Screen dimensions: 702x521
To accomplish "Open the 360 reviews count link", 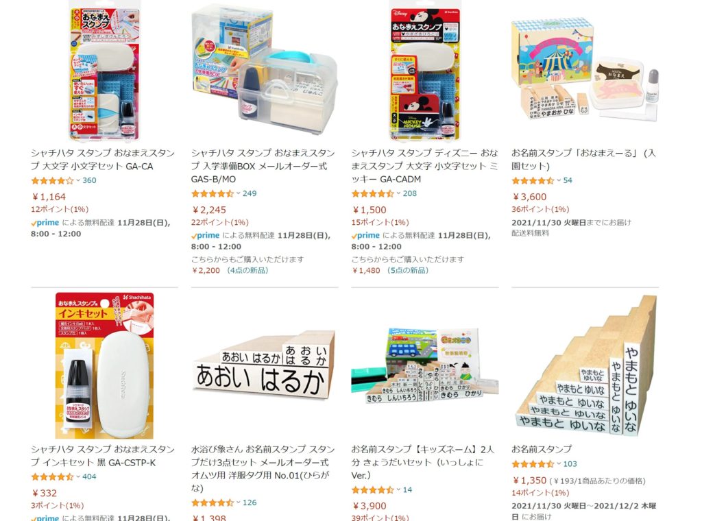I will [x=89, y=180].
